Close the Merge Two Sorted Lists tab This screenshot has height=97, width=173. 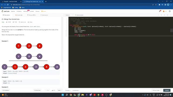point(42,2)
